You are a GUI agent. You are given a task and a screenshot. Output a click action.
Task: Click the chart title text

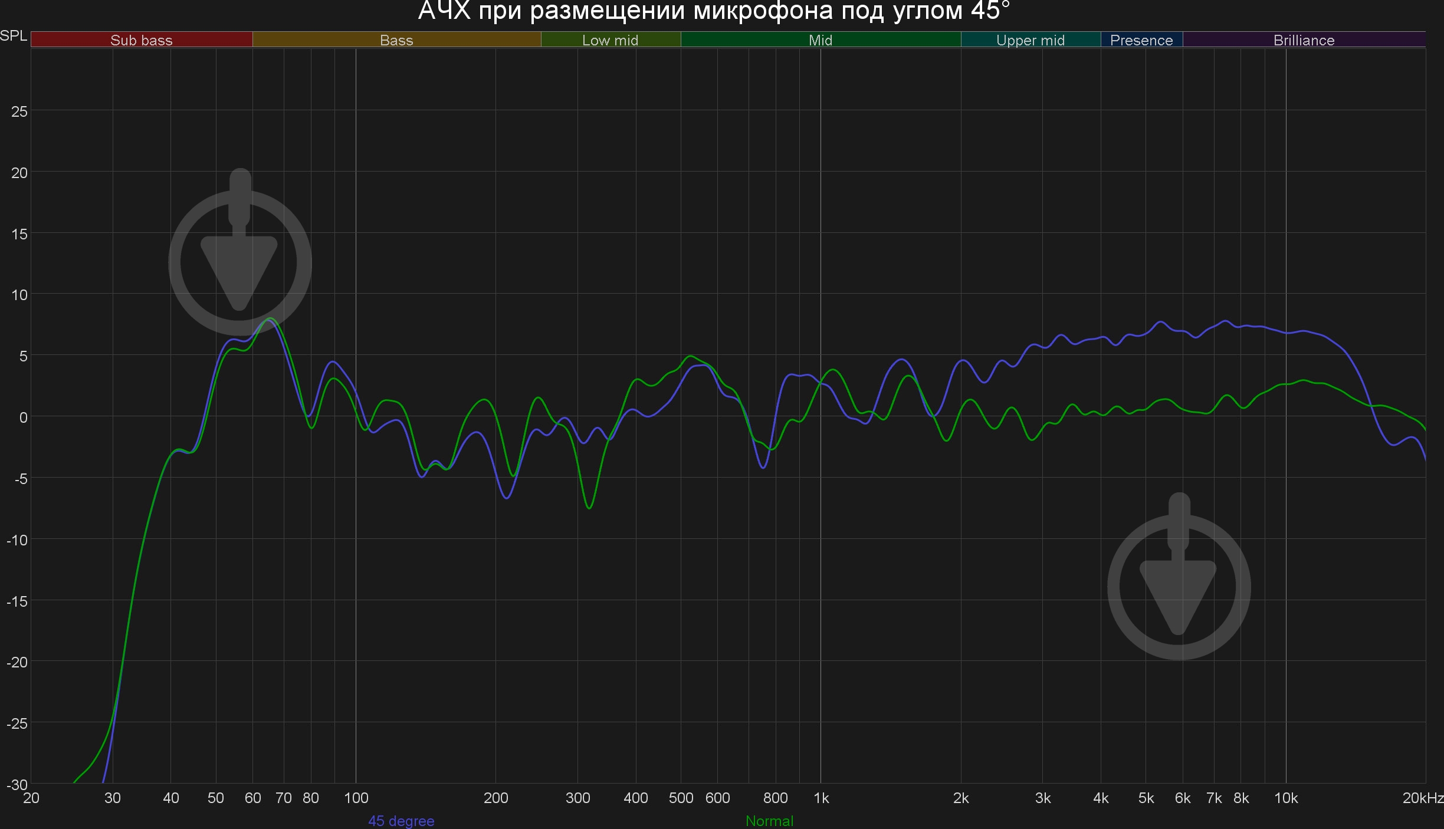(x=714, y=11)
